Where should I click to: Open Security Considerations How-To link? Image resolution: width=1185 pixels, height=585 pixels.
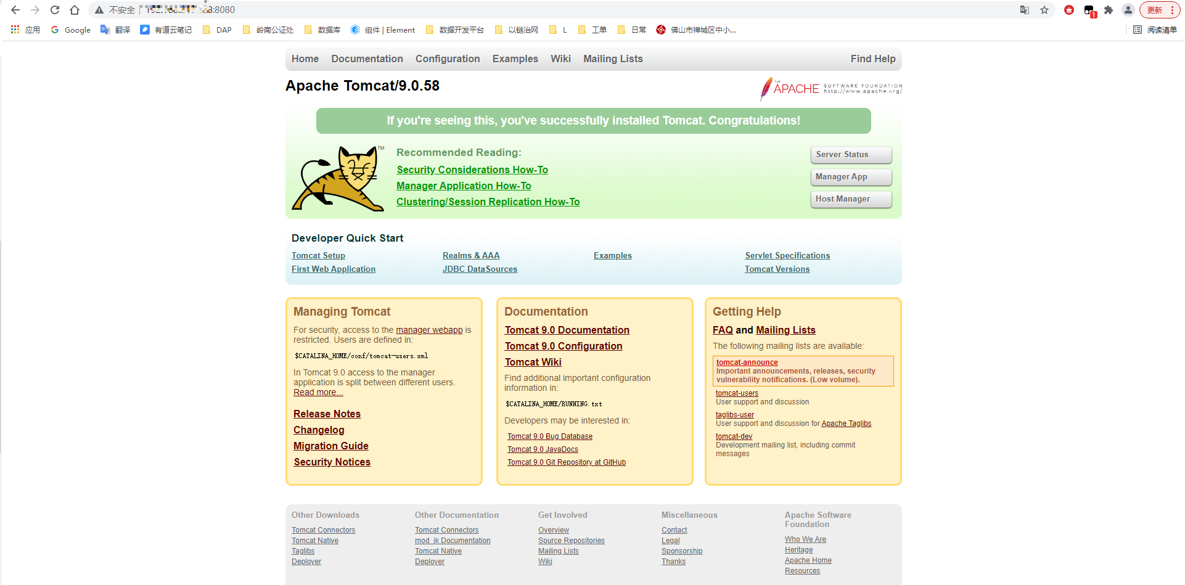[472, 170]
